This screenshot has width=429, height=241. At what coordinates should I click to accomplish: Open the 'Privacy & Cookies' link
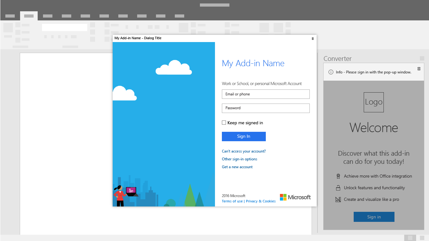(x=260, y=201)
